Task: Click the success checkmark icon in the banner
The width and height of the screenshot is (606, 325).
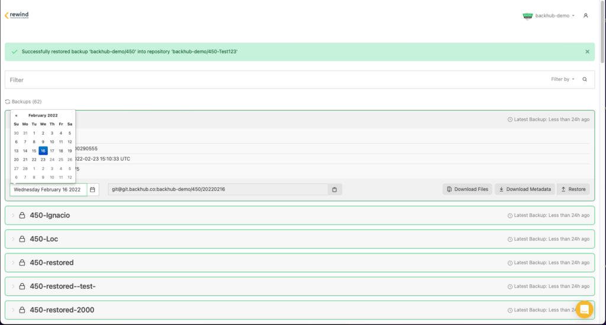Action: (x=15, y=52)
